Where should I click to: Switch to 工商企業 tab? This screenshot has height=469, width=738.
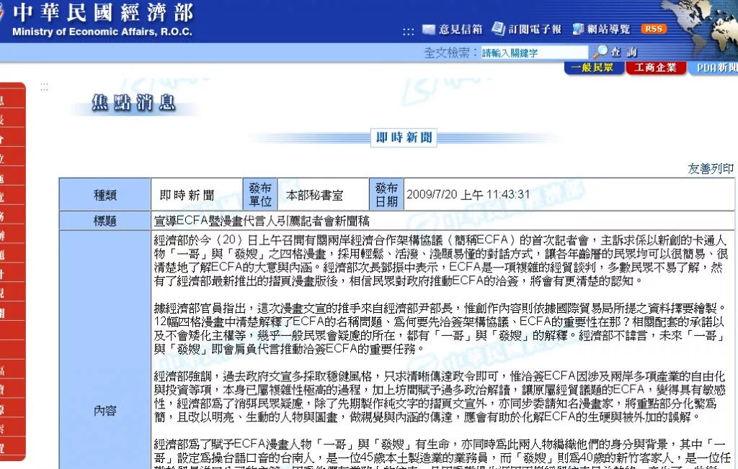coord(654,68)
